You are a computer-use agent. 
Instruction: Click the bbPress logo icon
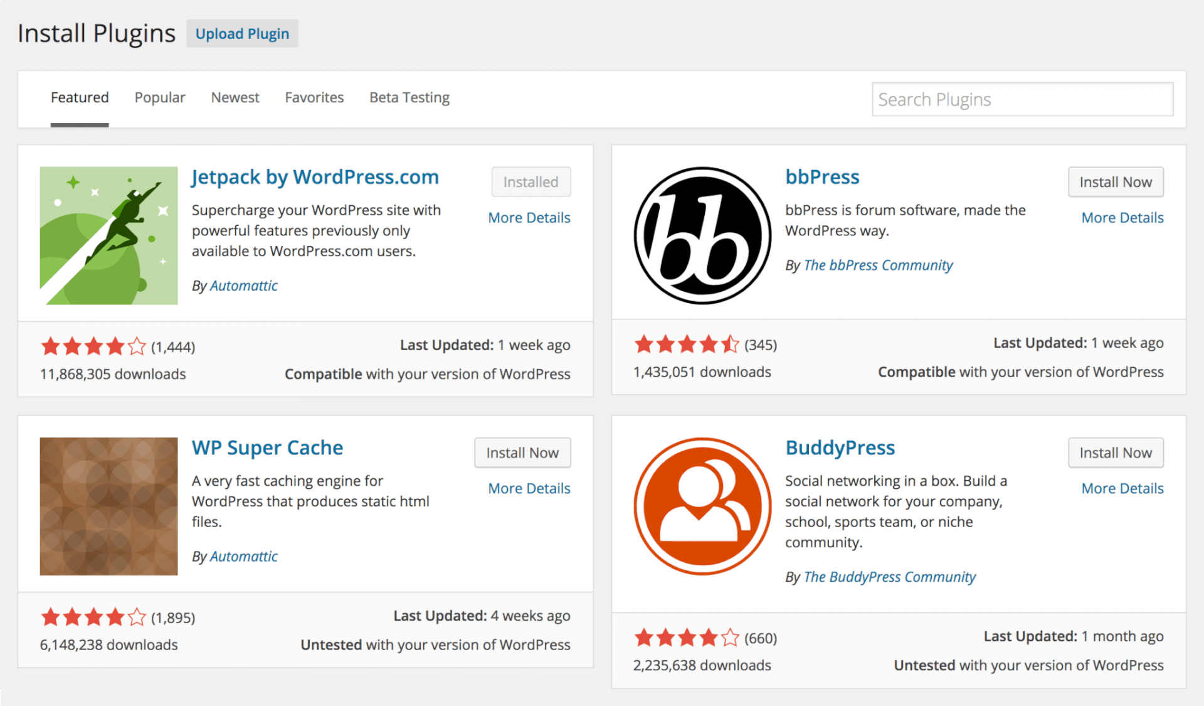pos(702,235)
